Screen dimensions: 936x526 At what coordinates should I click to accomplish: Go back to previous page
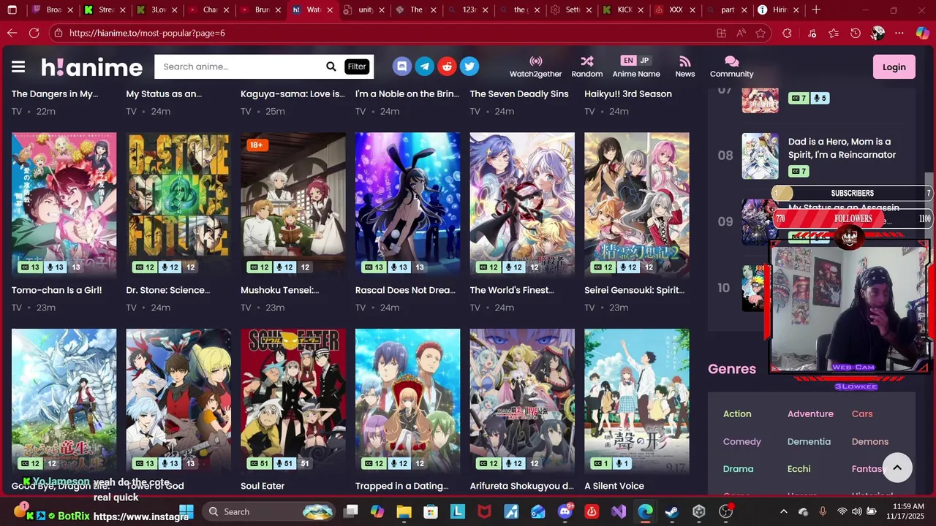12,33
